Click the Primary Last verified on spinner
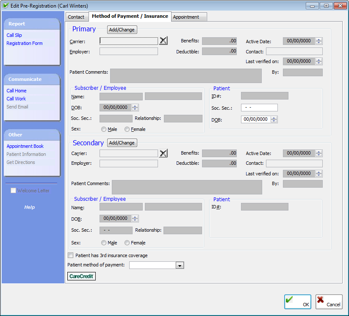Image resolution: width=349 pixels, height=316 pixels. pos(319,61)
